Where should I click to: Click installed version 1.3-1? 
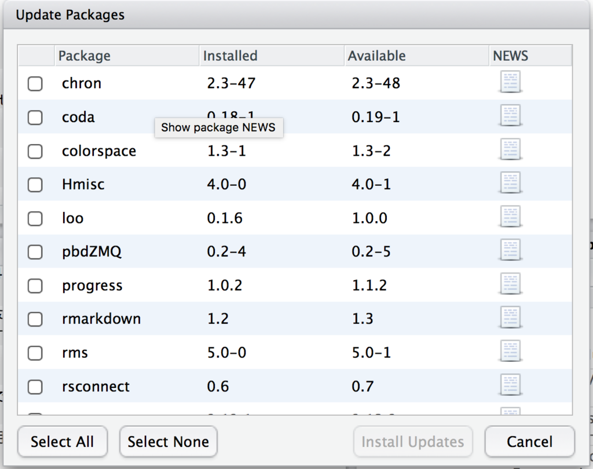coord(226,151)
